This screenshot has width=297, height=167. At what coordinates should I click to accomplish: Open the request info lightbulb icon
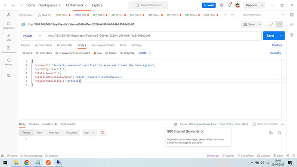tap(292, 35)
